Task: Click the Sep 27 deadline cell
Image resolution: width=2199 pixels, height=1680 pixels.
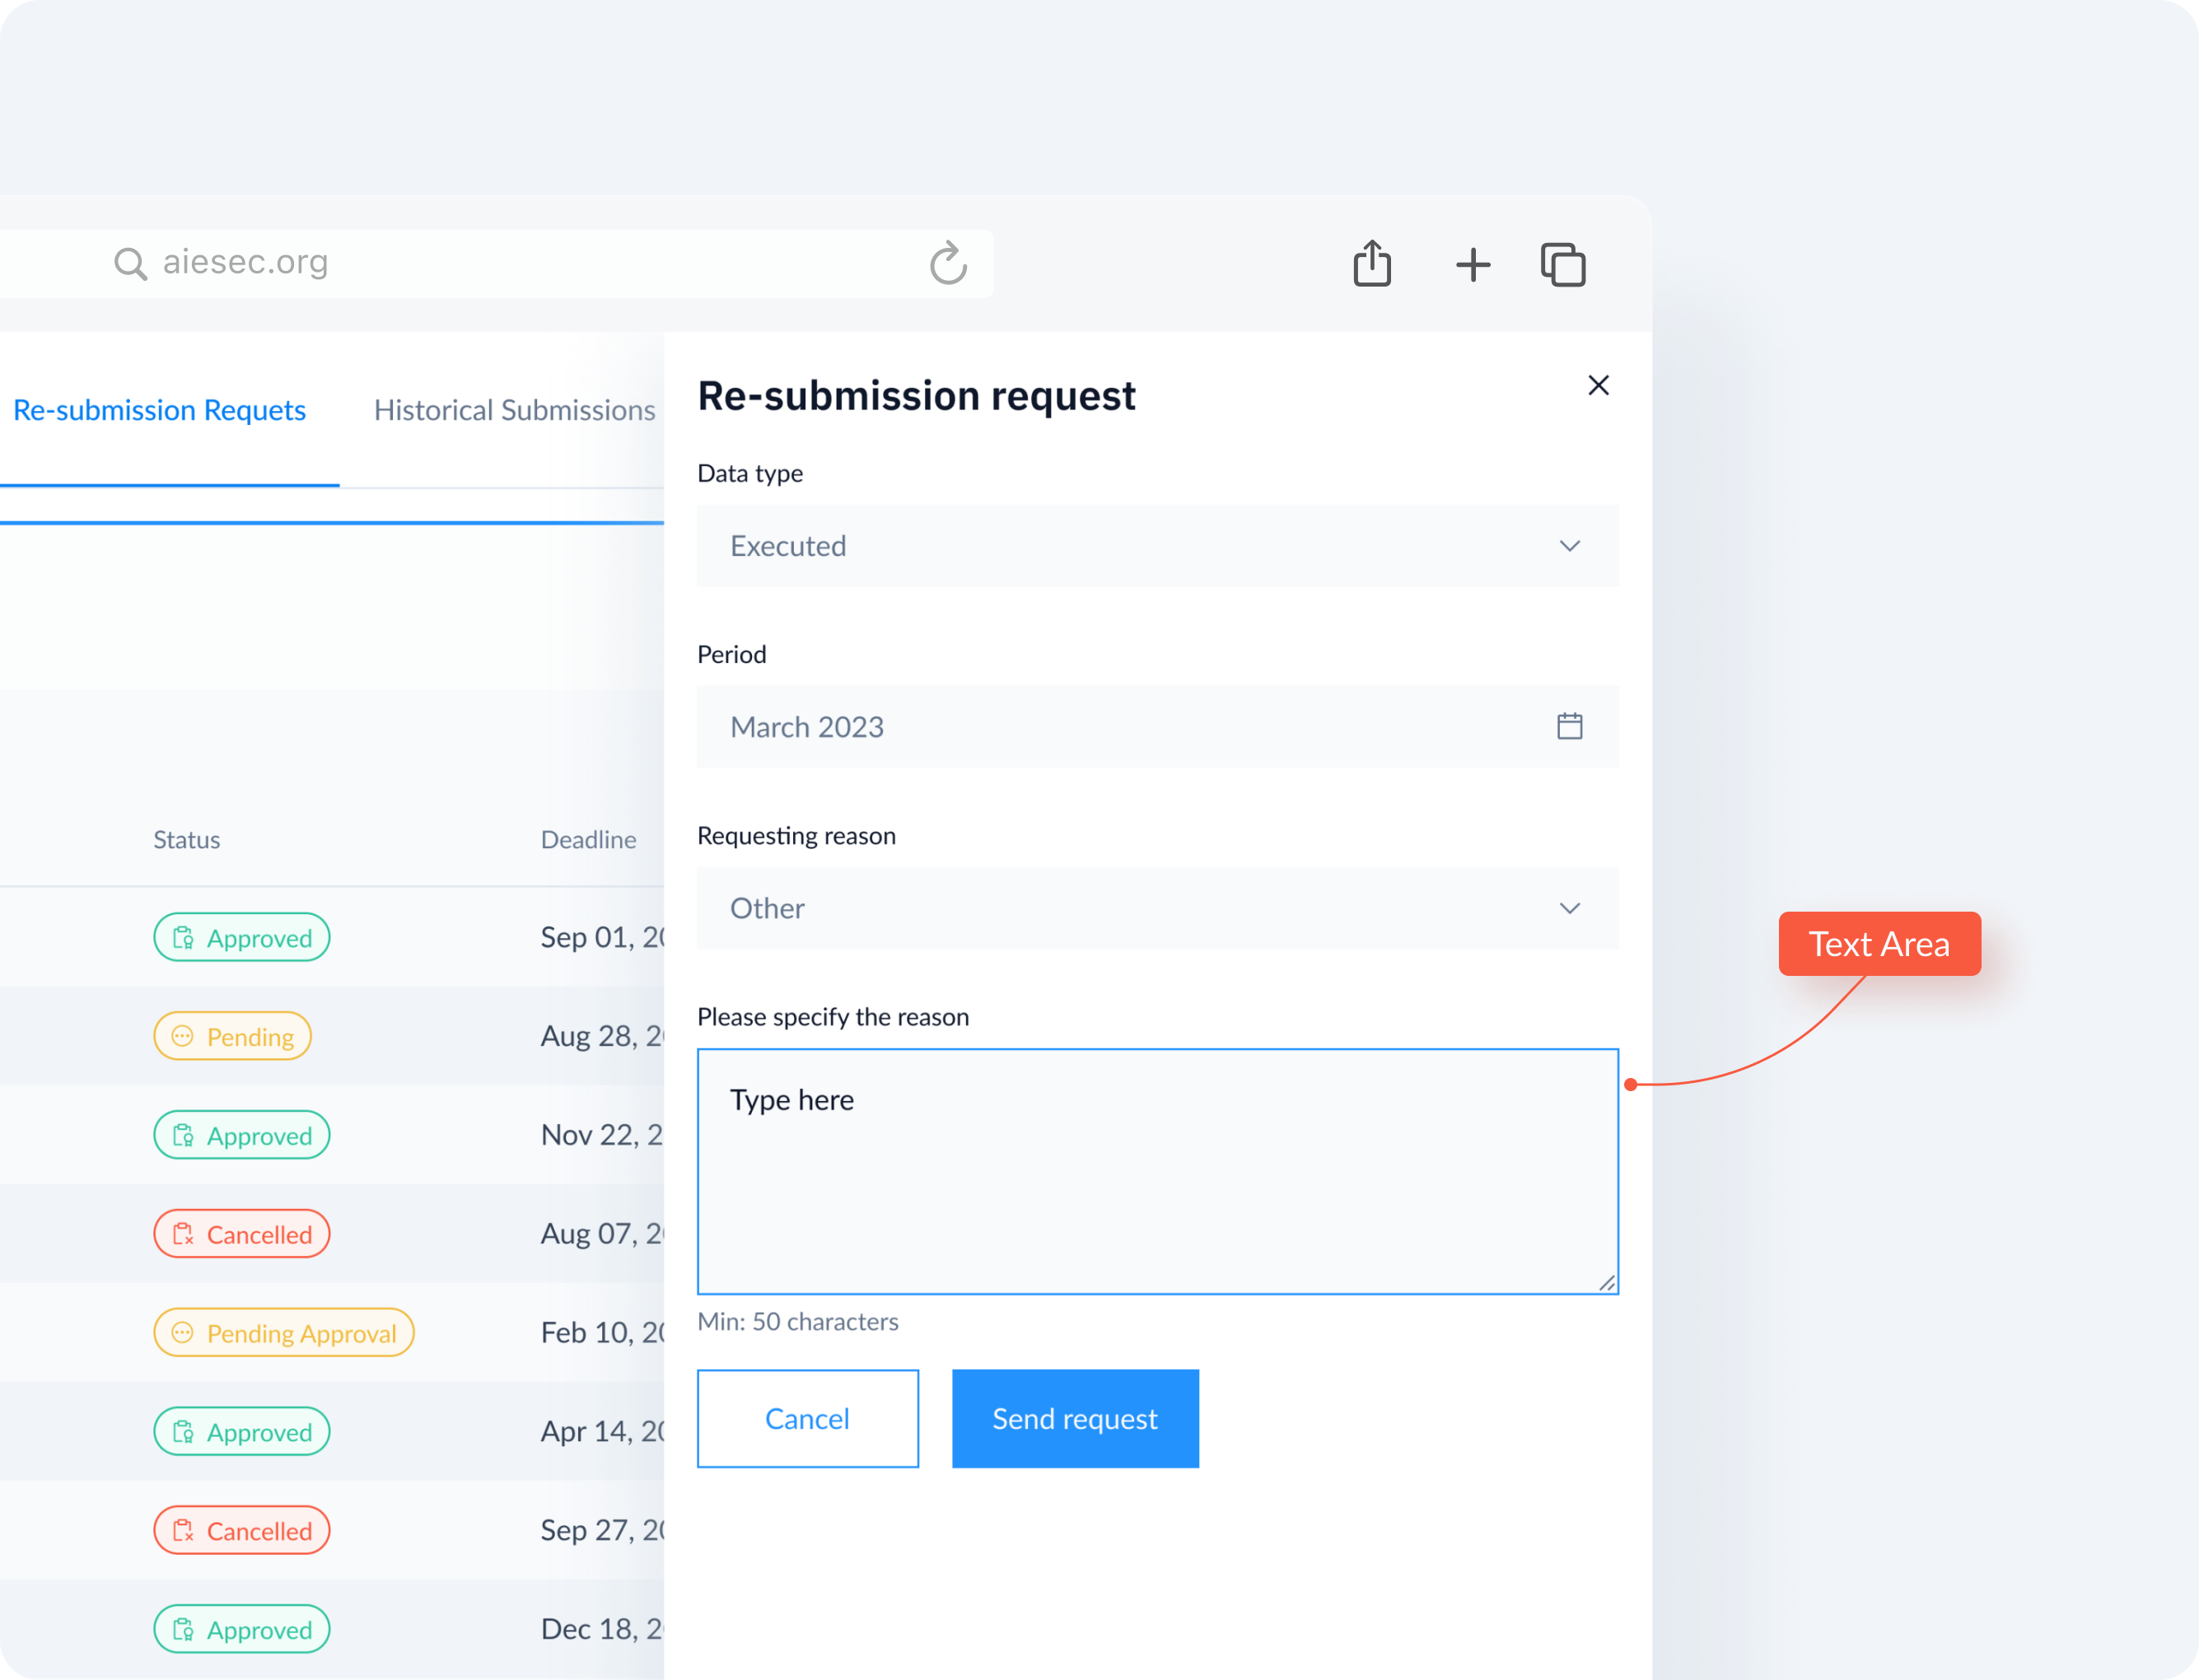Action: coord(602,1531)
